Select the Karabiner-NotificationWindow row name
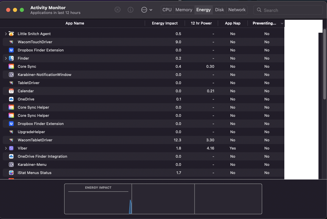The image size is (327, 219). [44, 75]
